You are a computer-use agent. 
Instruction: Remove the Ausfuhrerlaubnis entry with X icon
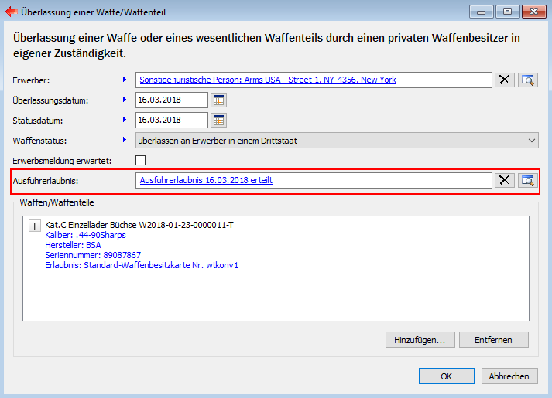coord(505,180)
